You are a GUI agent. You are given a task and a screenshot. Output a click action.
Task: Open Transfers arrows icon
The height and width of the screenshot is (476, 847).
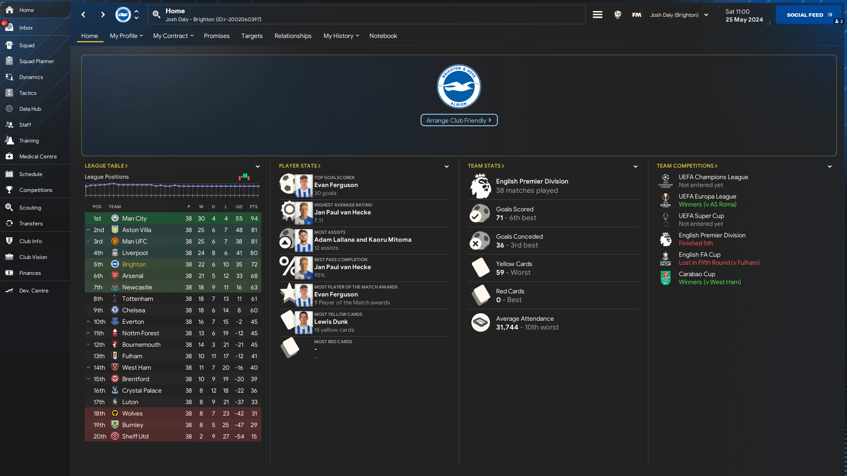[9, 223]
